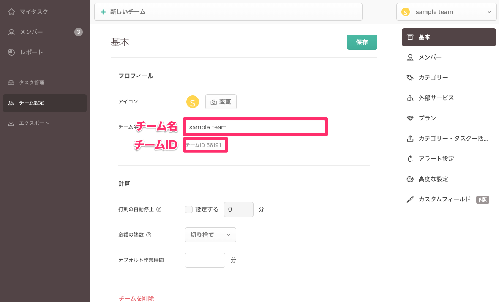Click the チームを削除 link
This screenshot has width=499, height=302.
(136, 298)
